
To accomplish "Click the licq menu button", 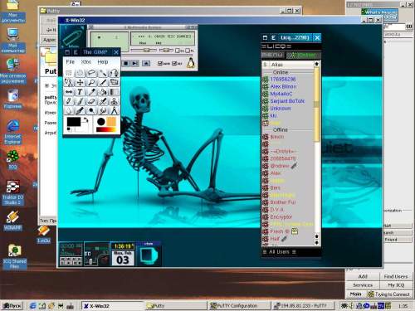I will [273, 55].
